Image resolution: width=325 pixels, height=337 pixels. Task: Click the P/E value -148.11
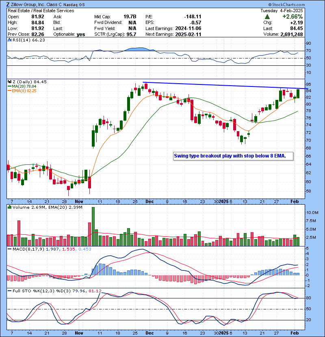point(193,17)
